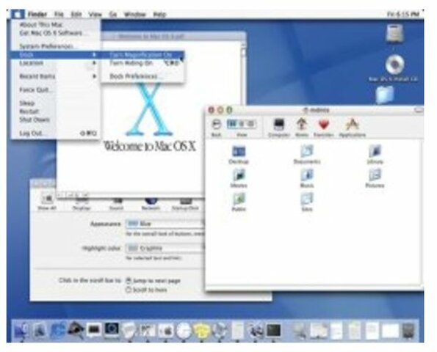Switch Finder to column view

[251, 124]
